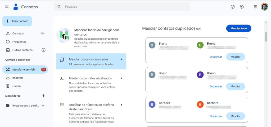Click Dispensar for the Bárbara pair
The image size is (271, 127).
point(216,116)
